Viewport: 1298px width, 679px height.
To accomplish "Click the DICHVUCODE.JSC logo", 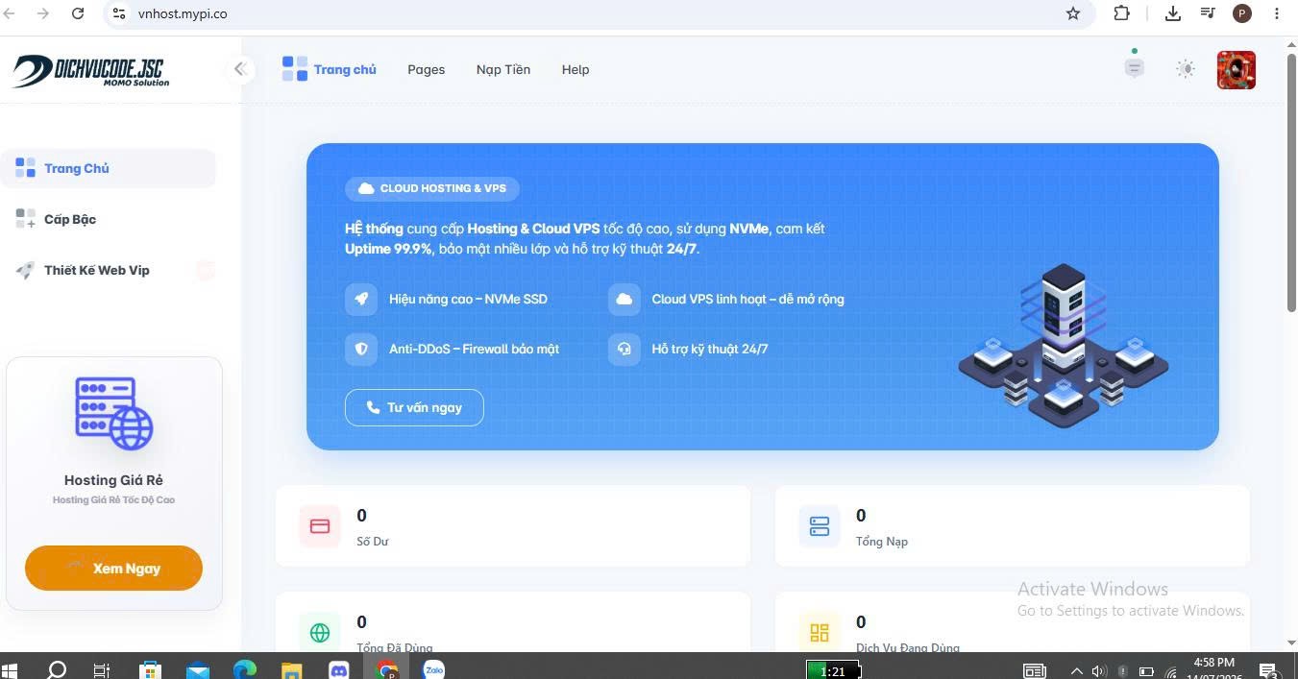I will click(x=90, y=71).
